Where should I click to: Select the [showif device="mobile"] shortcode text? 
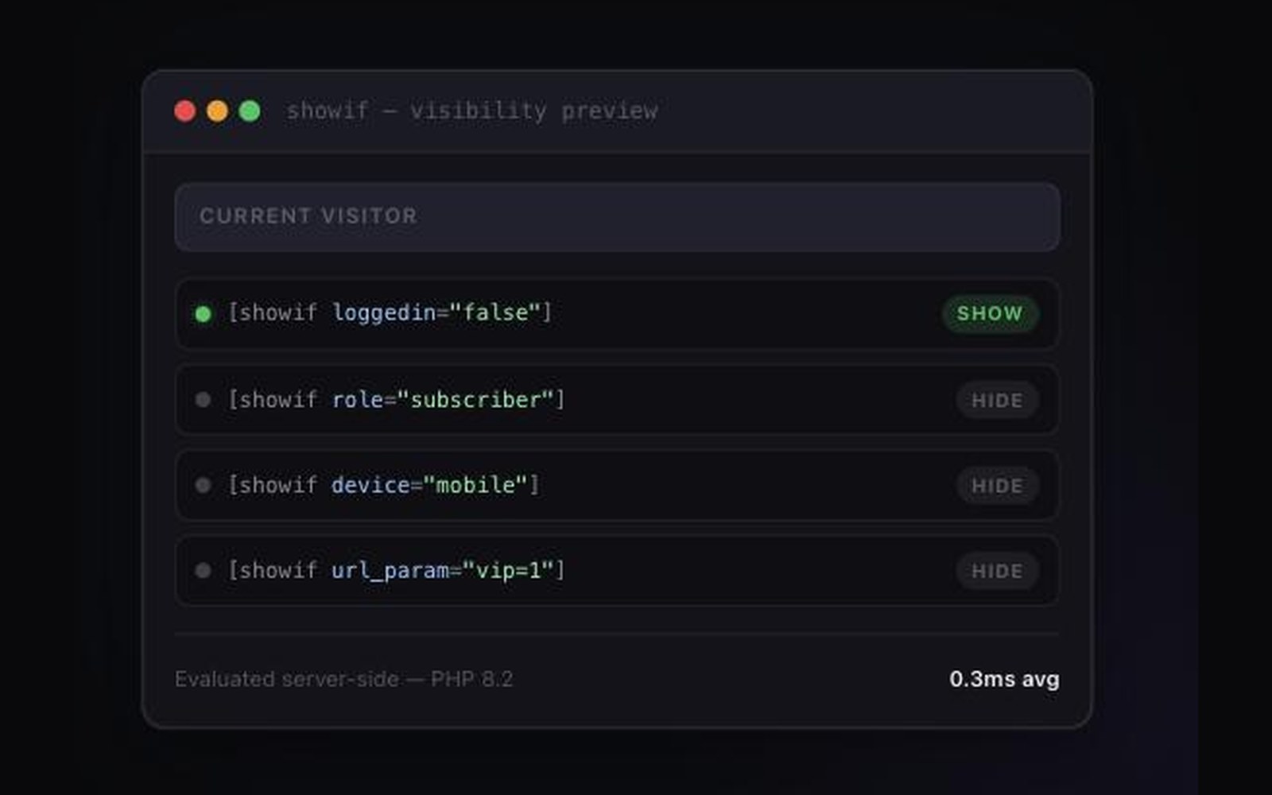(383, 485)
